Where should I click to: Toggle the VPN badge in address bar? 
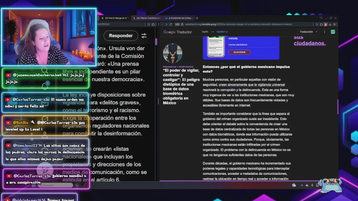177,24
